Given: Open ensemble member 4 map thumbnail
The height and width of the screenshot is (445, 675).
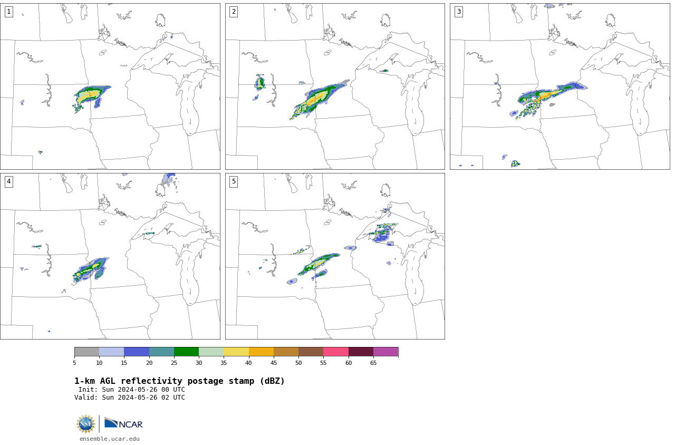Looking at the screenshot, I should point(110,256).
